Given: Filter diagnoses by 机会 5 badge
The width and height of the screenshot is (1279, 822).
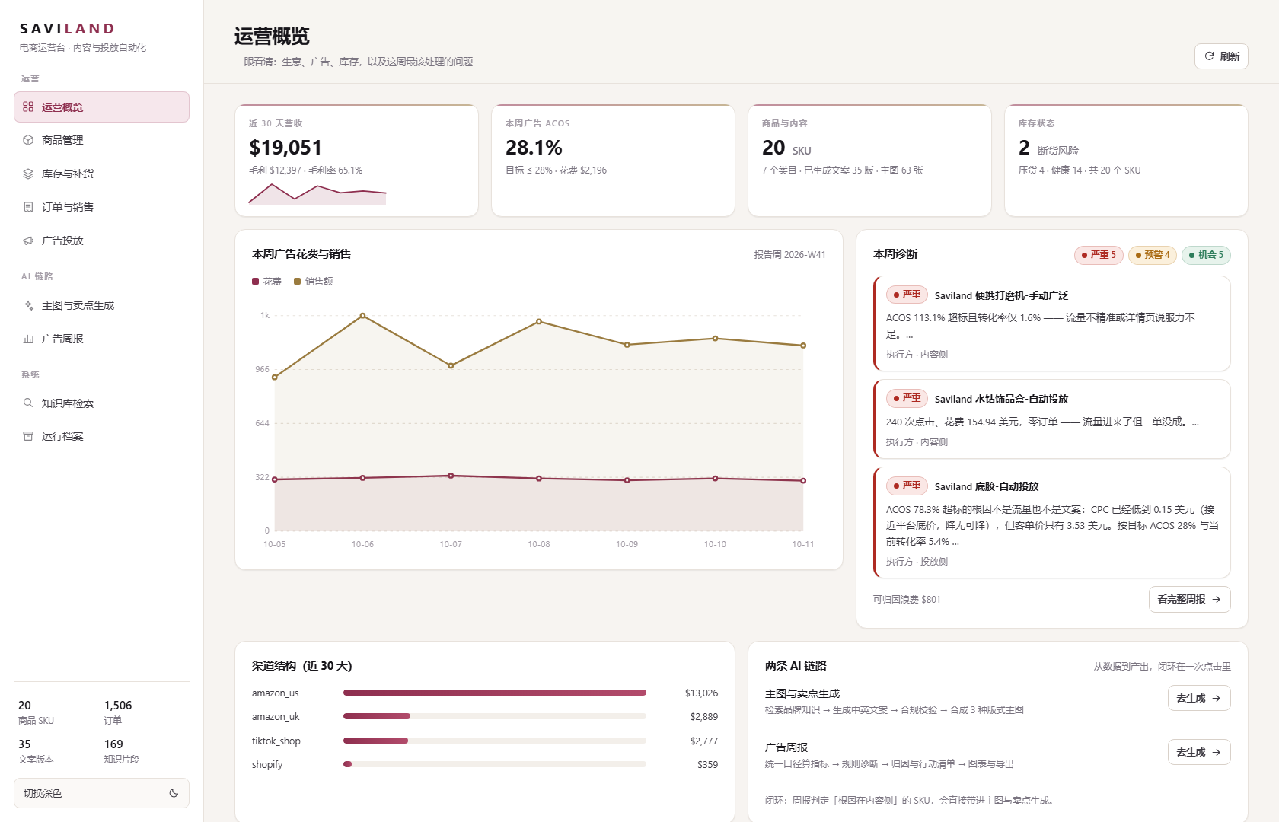Looking at the screenshot, I should coord(1206,255).
